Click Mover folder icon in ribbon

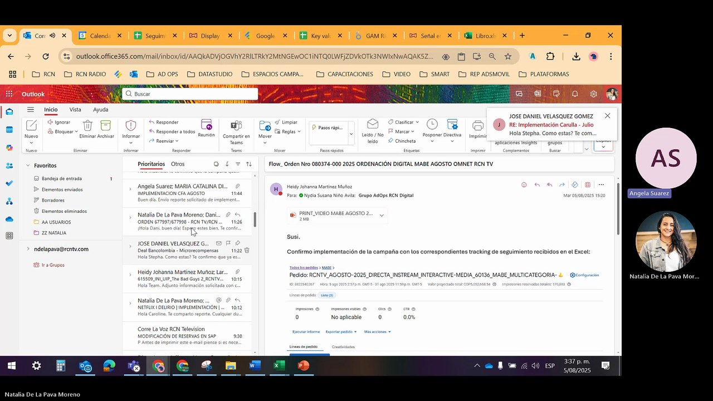265,125
